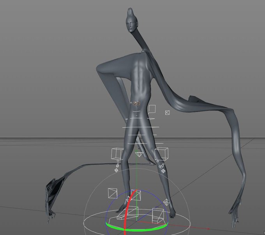The height and width of the screenshot is (235, 265).
Task: Select the orange double-circle pelvis controller
Action: 136,103
